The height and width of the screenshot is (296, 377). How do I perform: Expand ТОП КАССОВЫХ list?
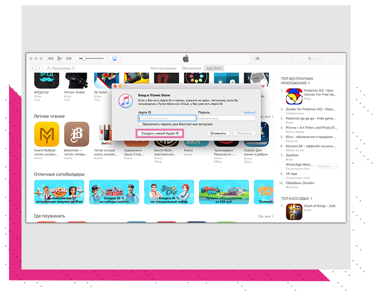tap(297, 198)
